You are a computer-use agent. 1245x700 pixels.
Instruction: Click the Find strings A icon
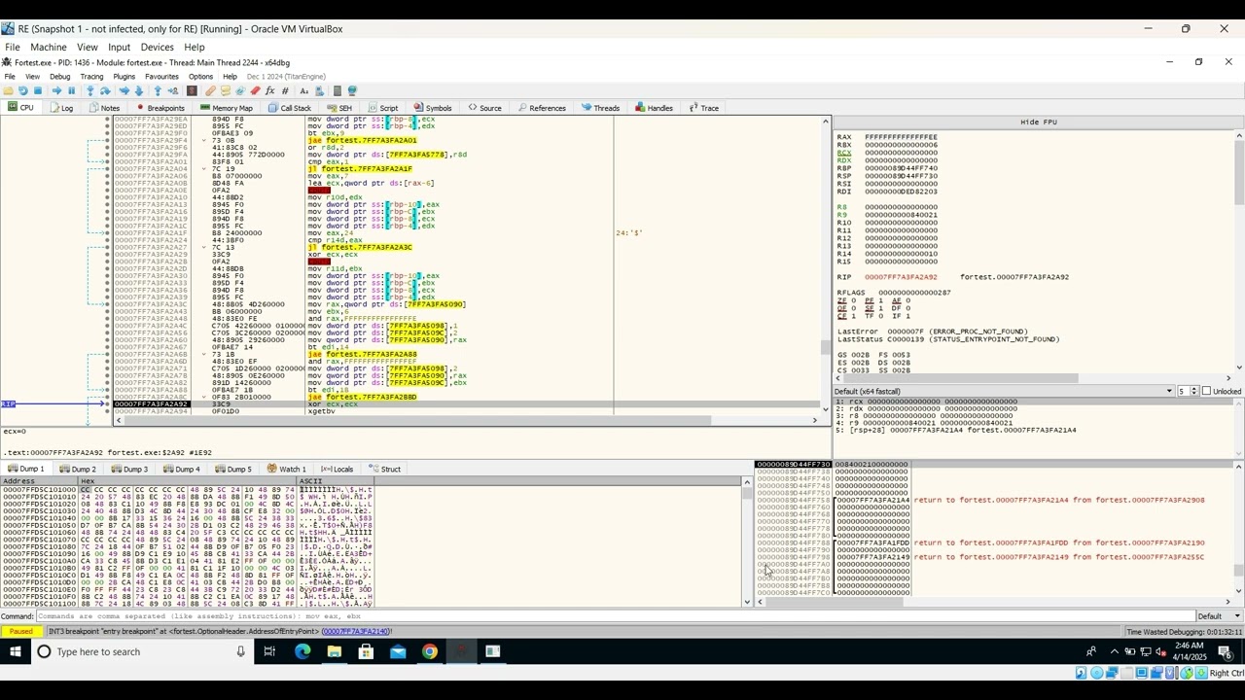point(303,90)
